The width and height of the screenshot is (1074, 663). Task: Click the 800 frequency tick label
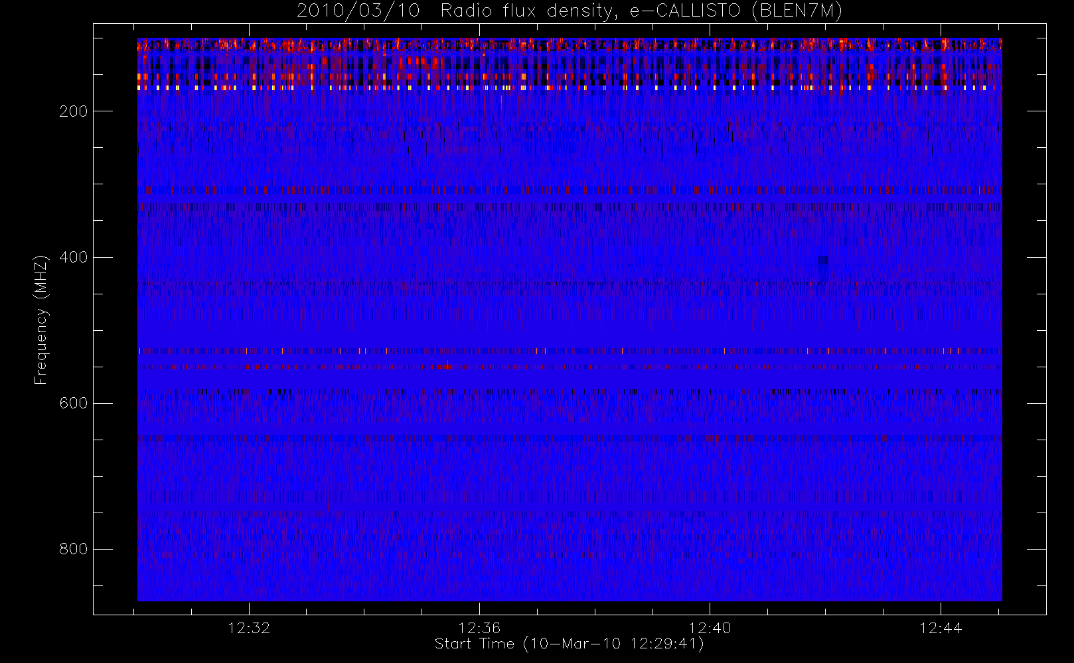pyautogui.click(x=73, y=549)
